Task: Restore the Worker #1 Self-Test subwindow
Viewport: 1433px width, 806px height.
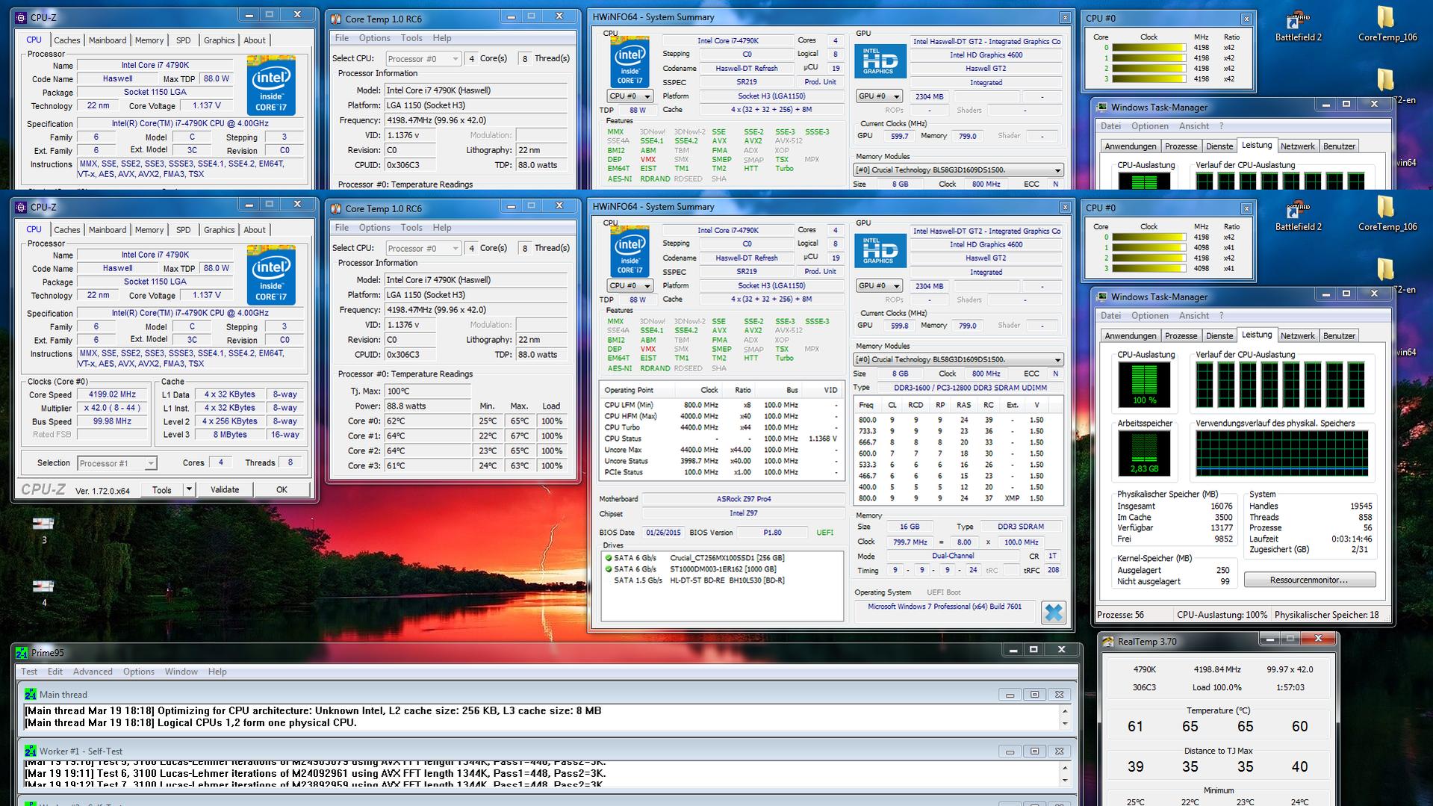Action: pyautogui.click(x=1034, y=751)
